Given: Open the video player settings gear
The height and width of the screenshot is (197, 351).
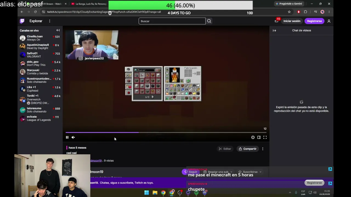Looking at the screenshot, I should [253, 137].
